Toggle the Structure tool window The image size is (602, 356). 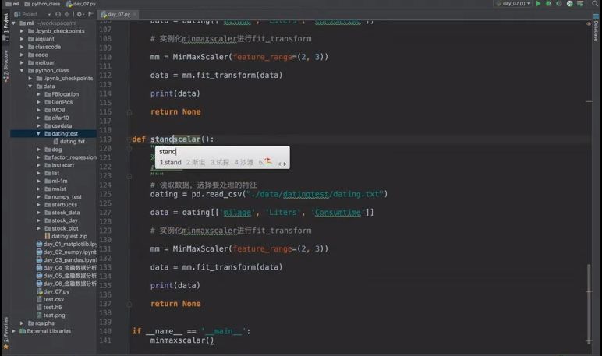point(5,66)
